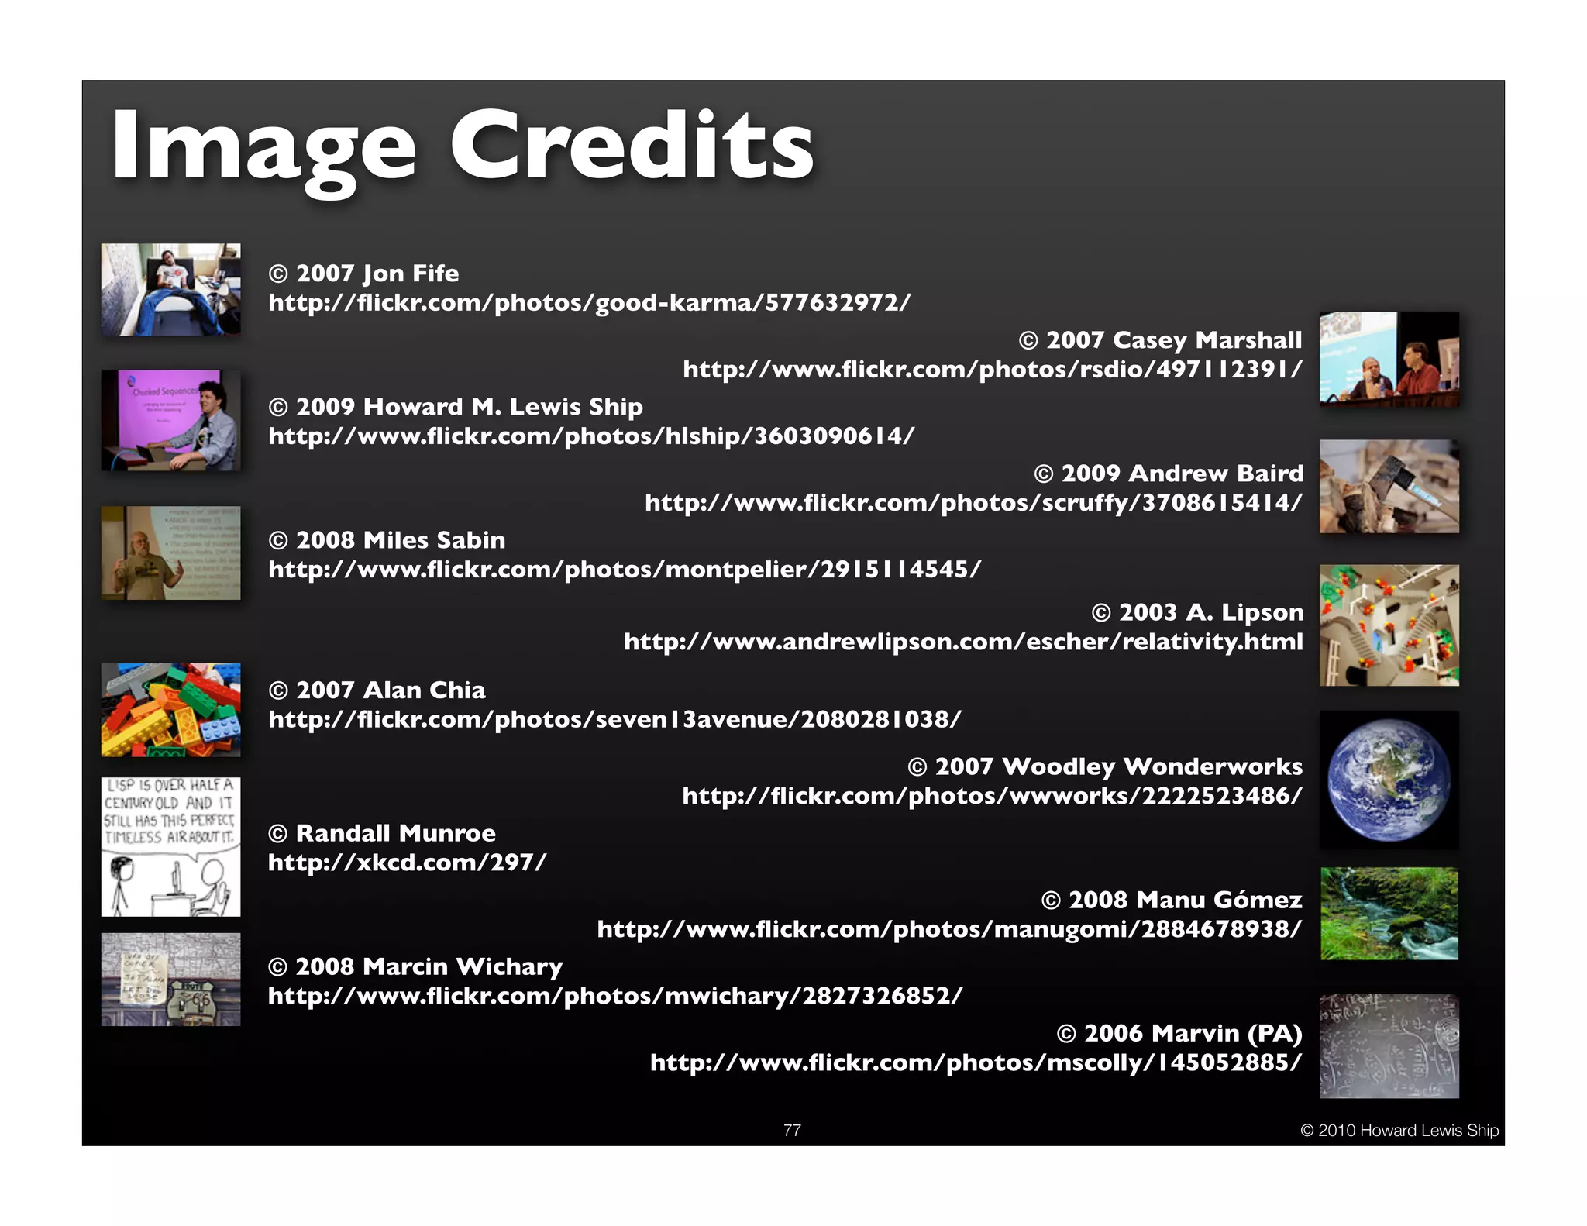Open the seven13avenue flickr link

[x=614, y=719]
